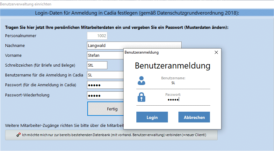Click the padlock icon beside Passwort
Viewport: 274px width, 151px height.
coord(141,97)
